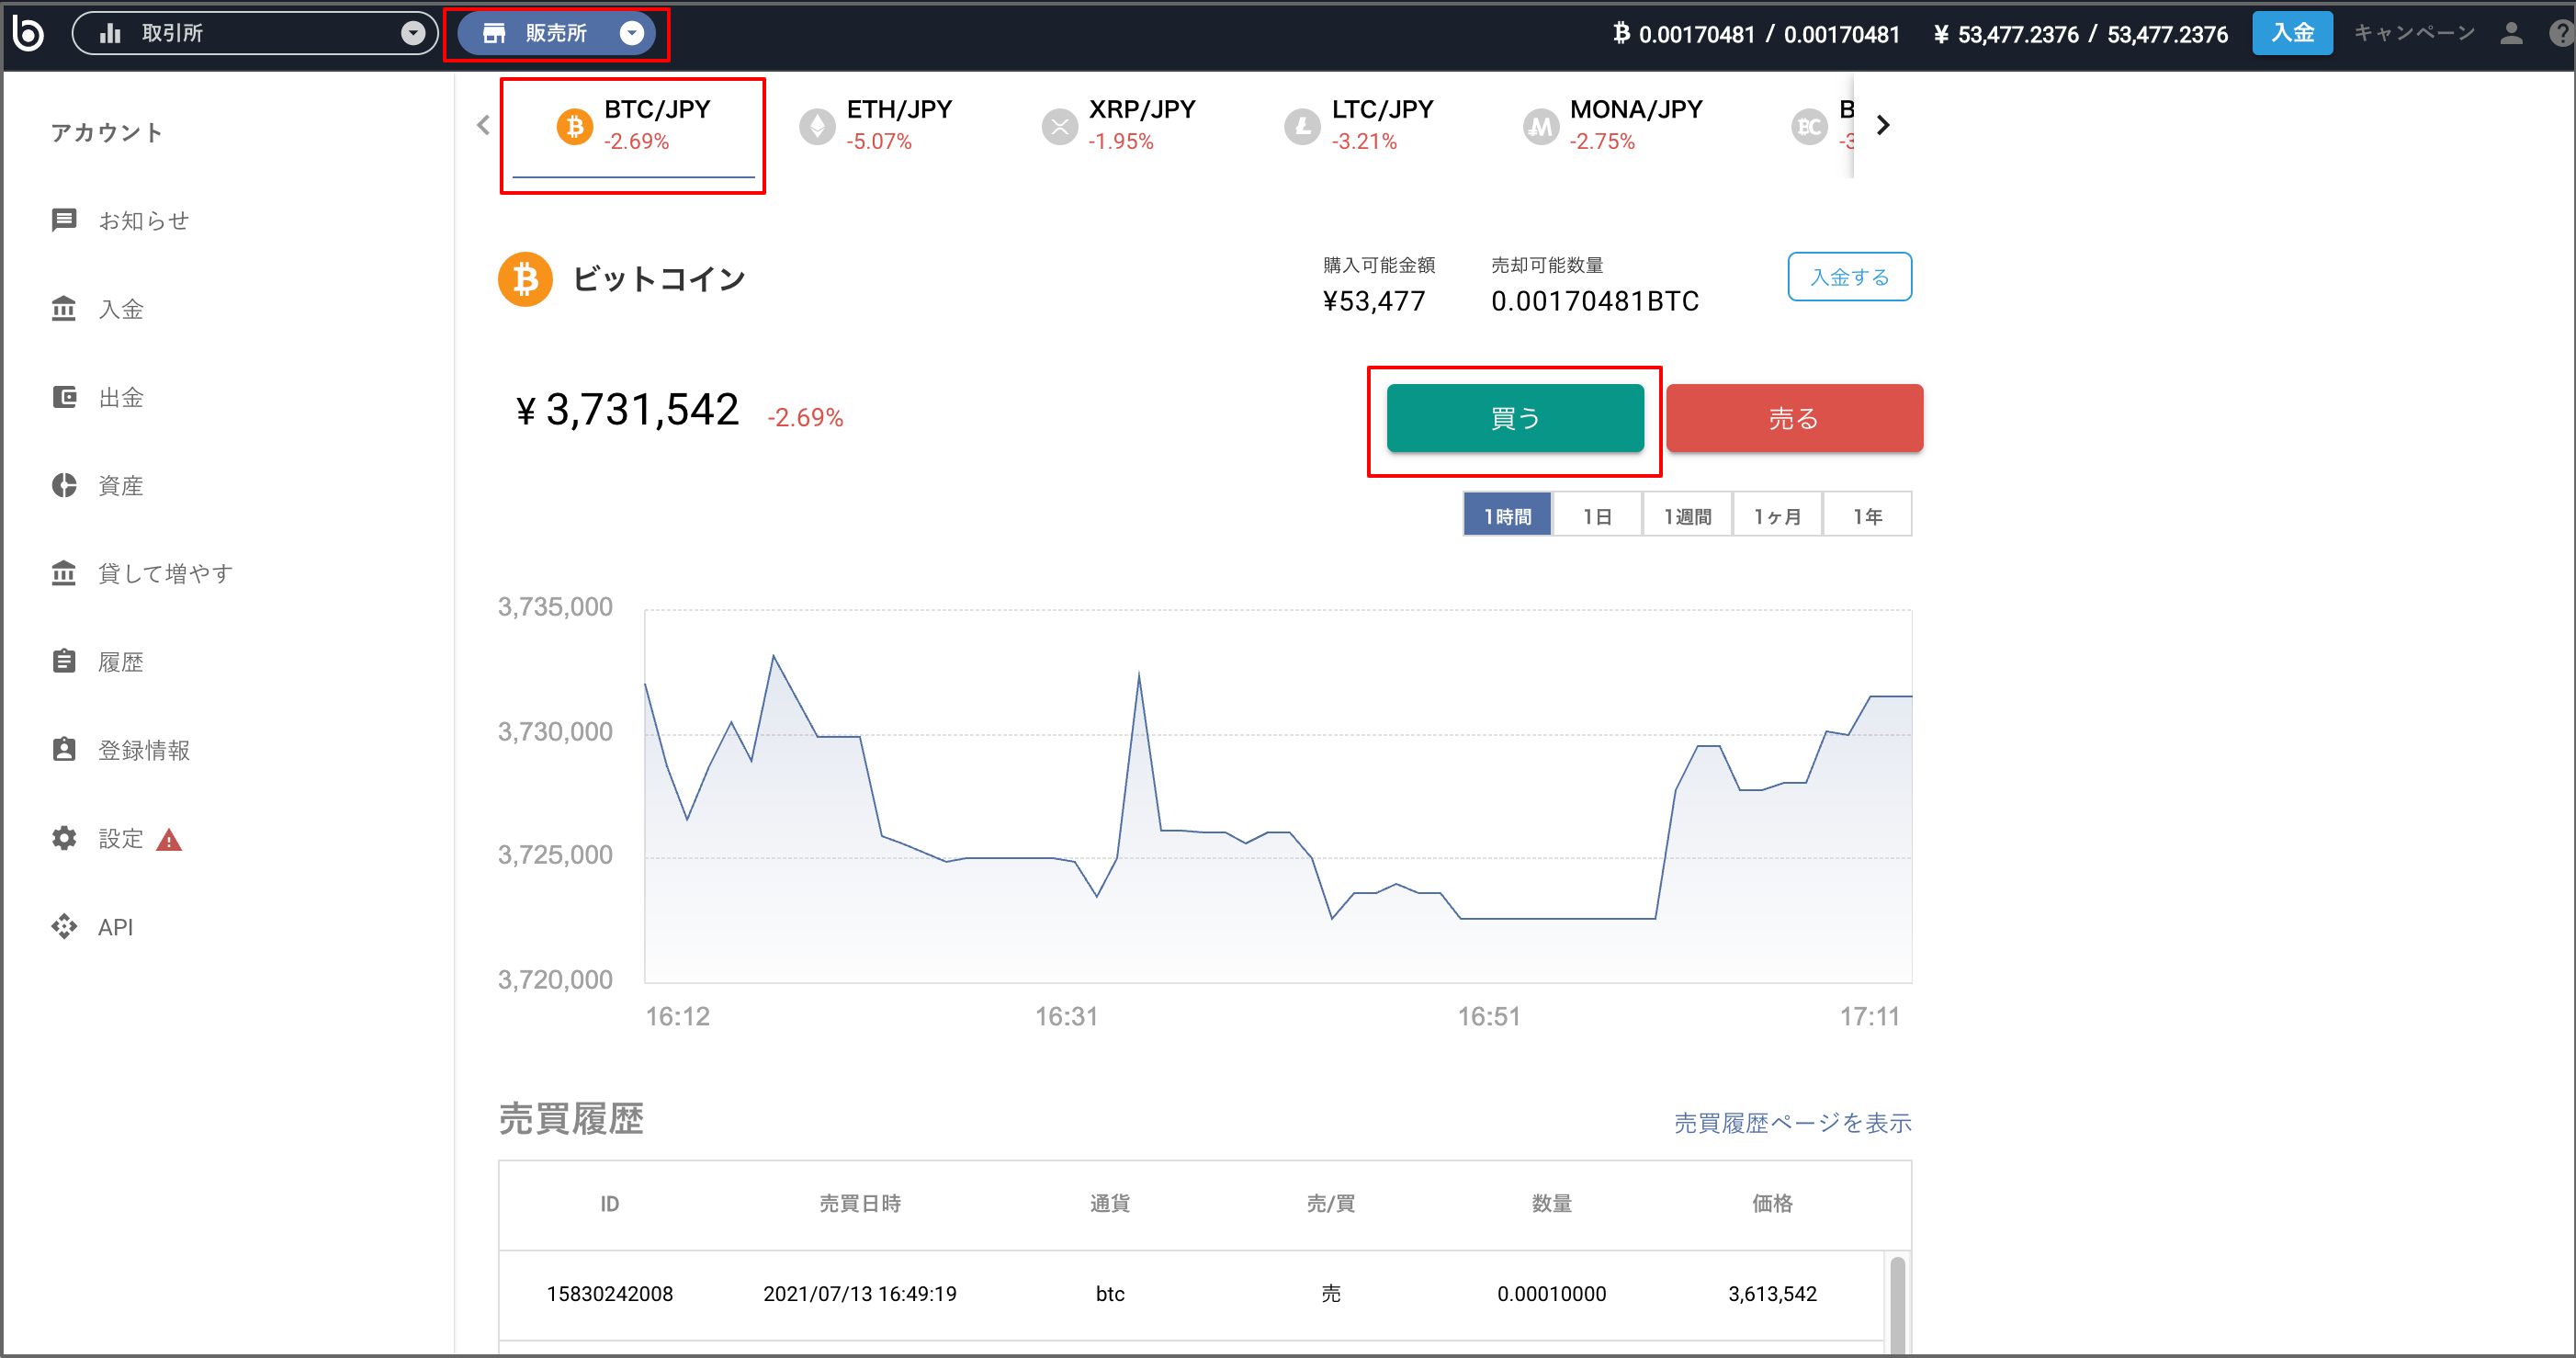Screen dimensions: 2576x1358
Task: Select the LTC/JPY pair tab
Action: coord(1359,125)
